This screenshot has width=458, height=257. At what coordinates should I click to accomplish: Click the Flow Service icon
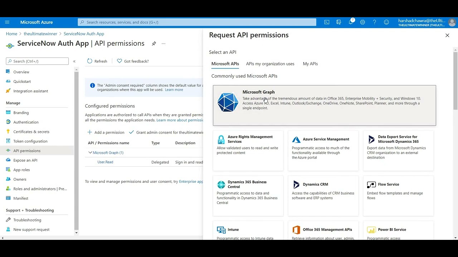point(371,185)
